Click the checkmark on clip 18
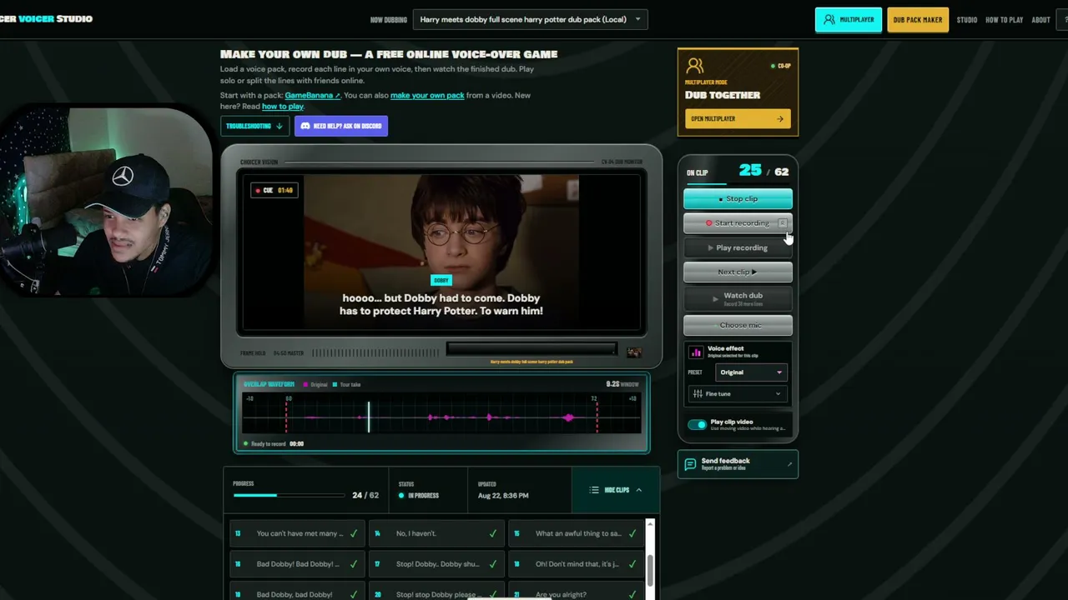The width and height of the screenshot is (1068, 600). (632, 564)
